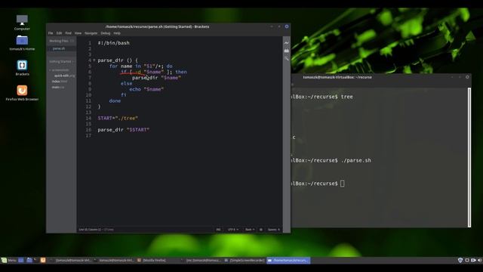Open the Mint Menu button on taskbar
483x272 pixels.
(x=8, y=260)
